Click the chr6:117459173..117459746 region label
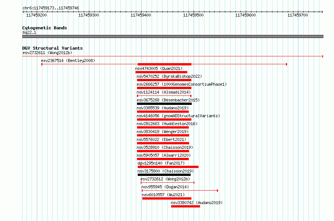The height and width of the screenshot is (221, 334). click(51, 8)
